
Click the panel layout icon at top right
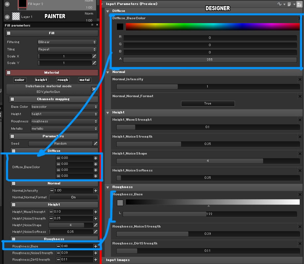[x=299, y=4]
